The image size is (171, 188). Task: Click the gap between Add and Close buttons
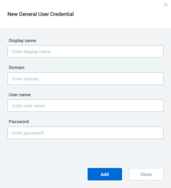(125, 174)
